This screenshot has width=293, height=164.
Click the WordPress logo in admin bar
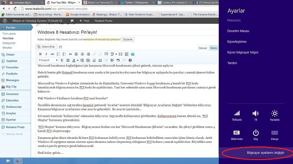point(5,21)
